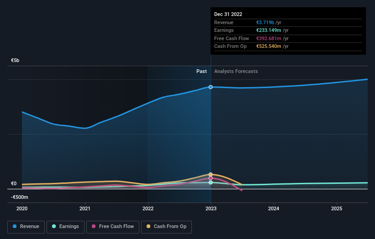Toggle the Revenue legend button
Image resolution: width=375 pixels, height=239 pixels.
tap(26, 227)
